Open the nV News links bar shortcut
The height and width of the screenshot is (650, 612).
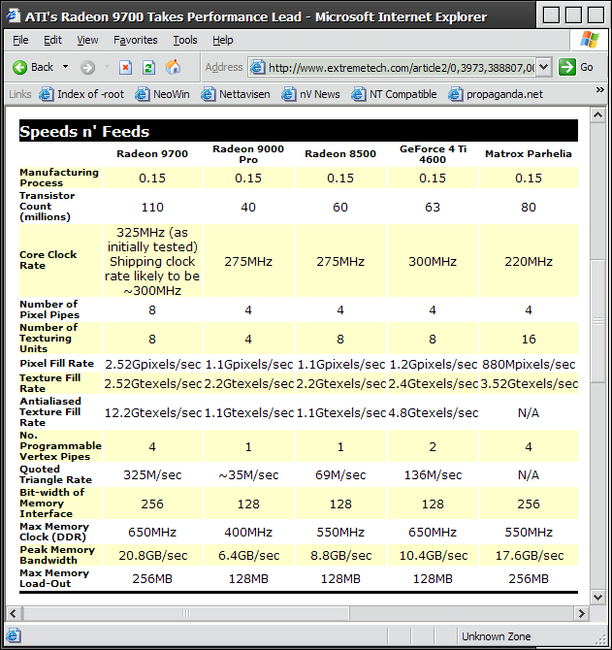point(310,94)
